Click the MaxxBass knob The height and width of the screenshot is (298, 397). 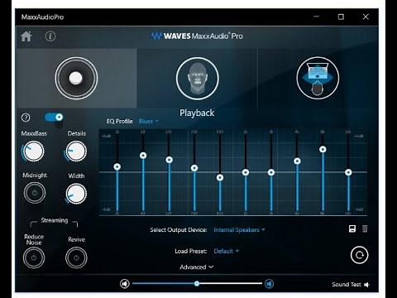(x=33, y=151)
